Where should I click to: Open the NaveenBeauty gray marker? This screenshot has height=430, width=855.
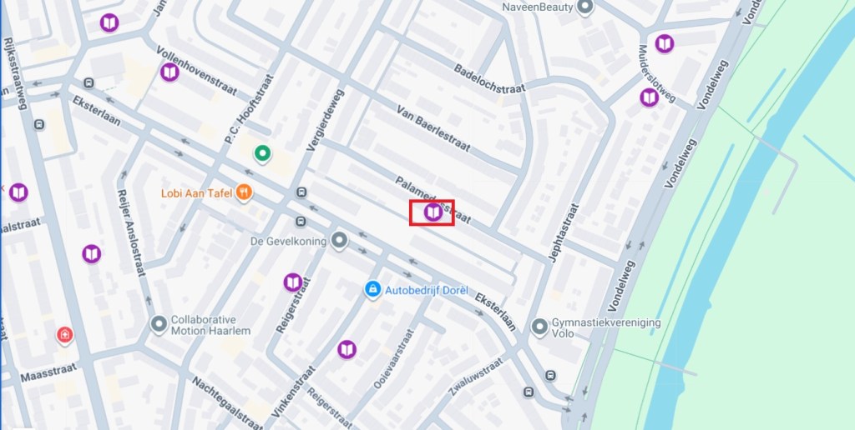click(x=585, y=7)
